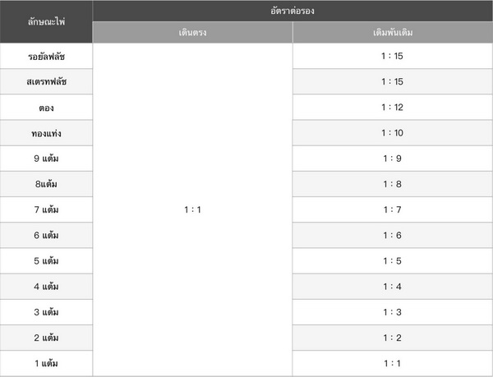Click the 9 แต้ม row label
The image size is (493, 377).
click(46, 159)
